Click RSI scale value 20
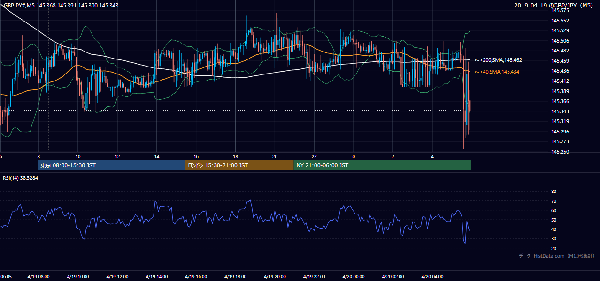Screen dimensions: 600x281 click(x=554, y=248)
